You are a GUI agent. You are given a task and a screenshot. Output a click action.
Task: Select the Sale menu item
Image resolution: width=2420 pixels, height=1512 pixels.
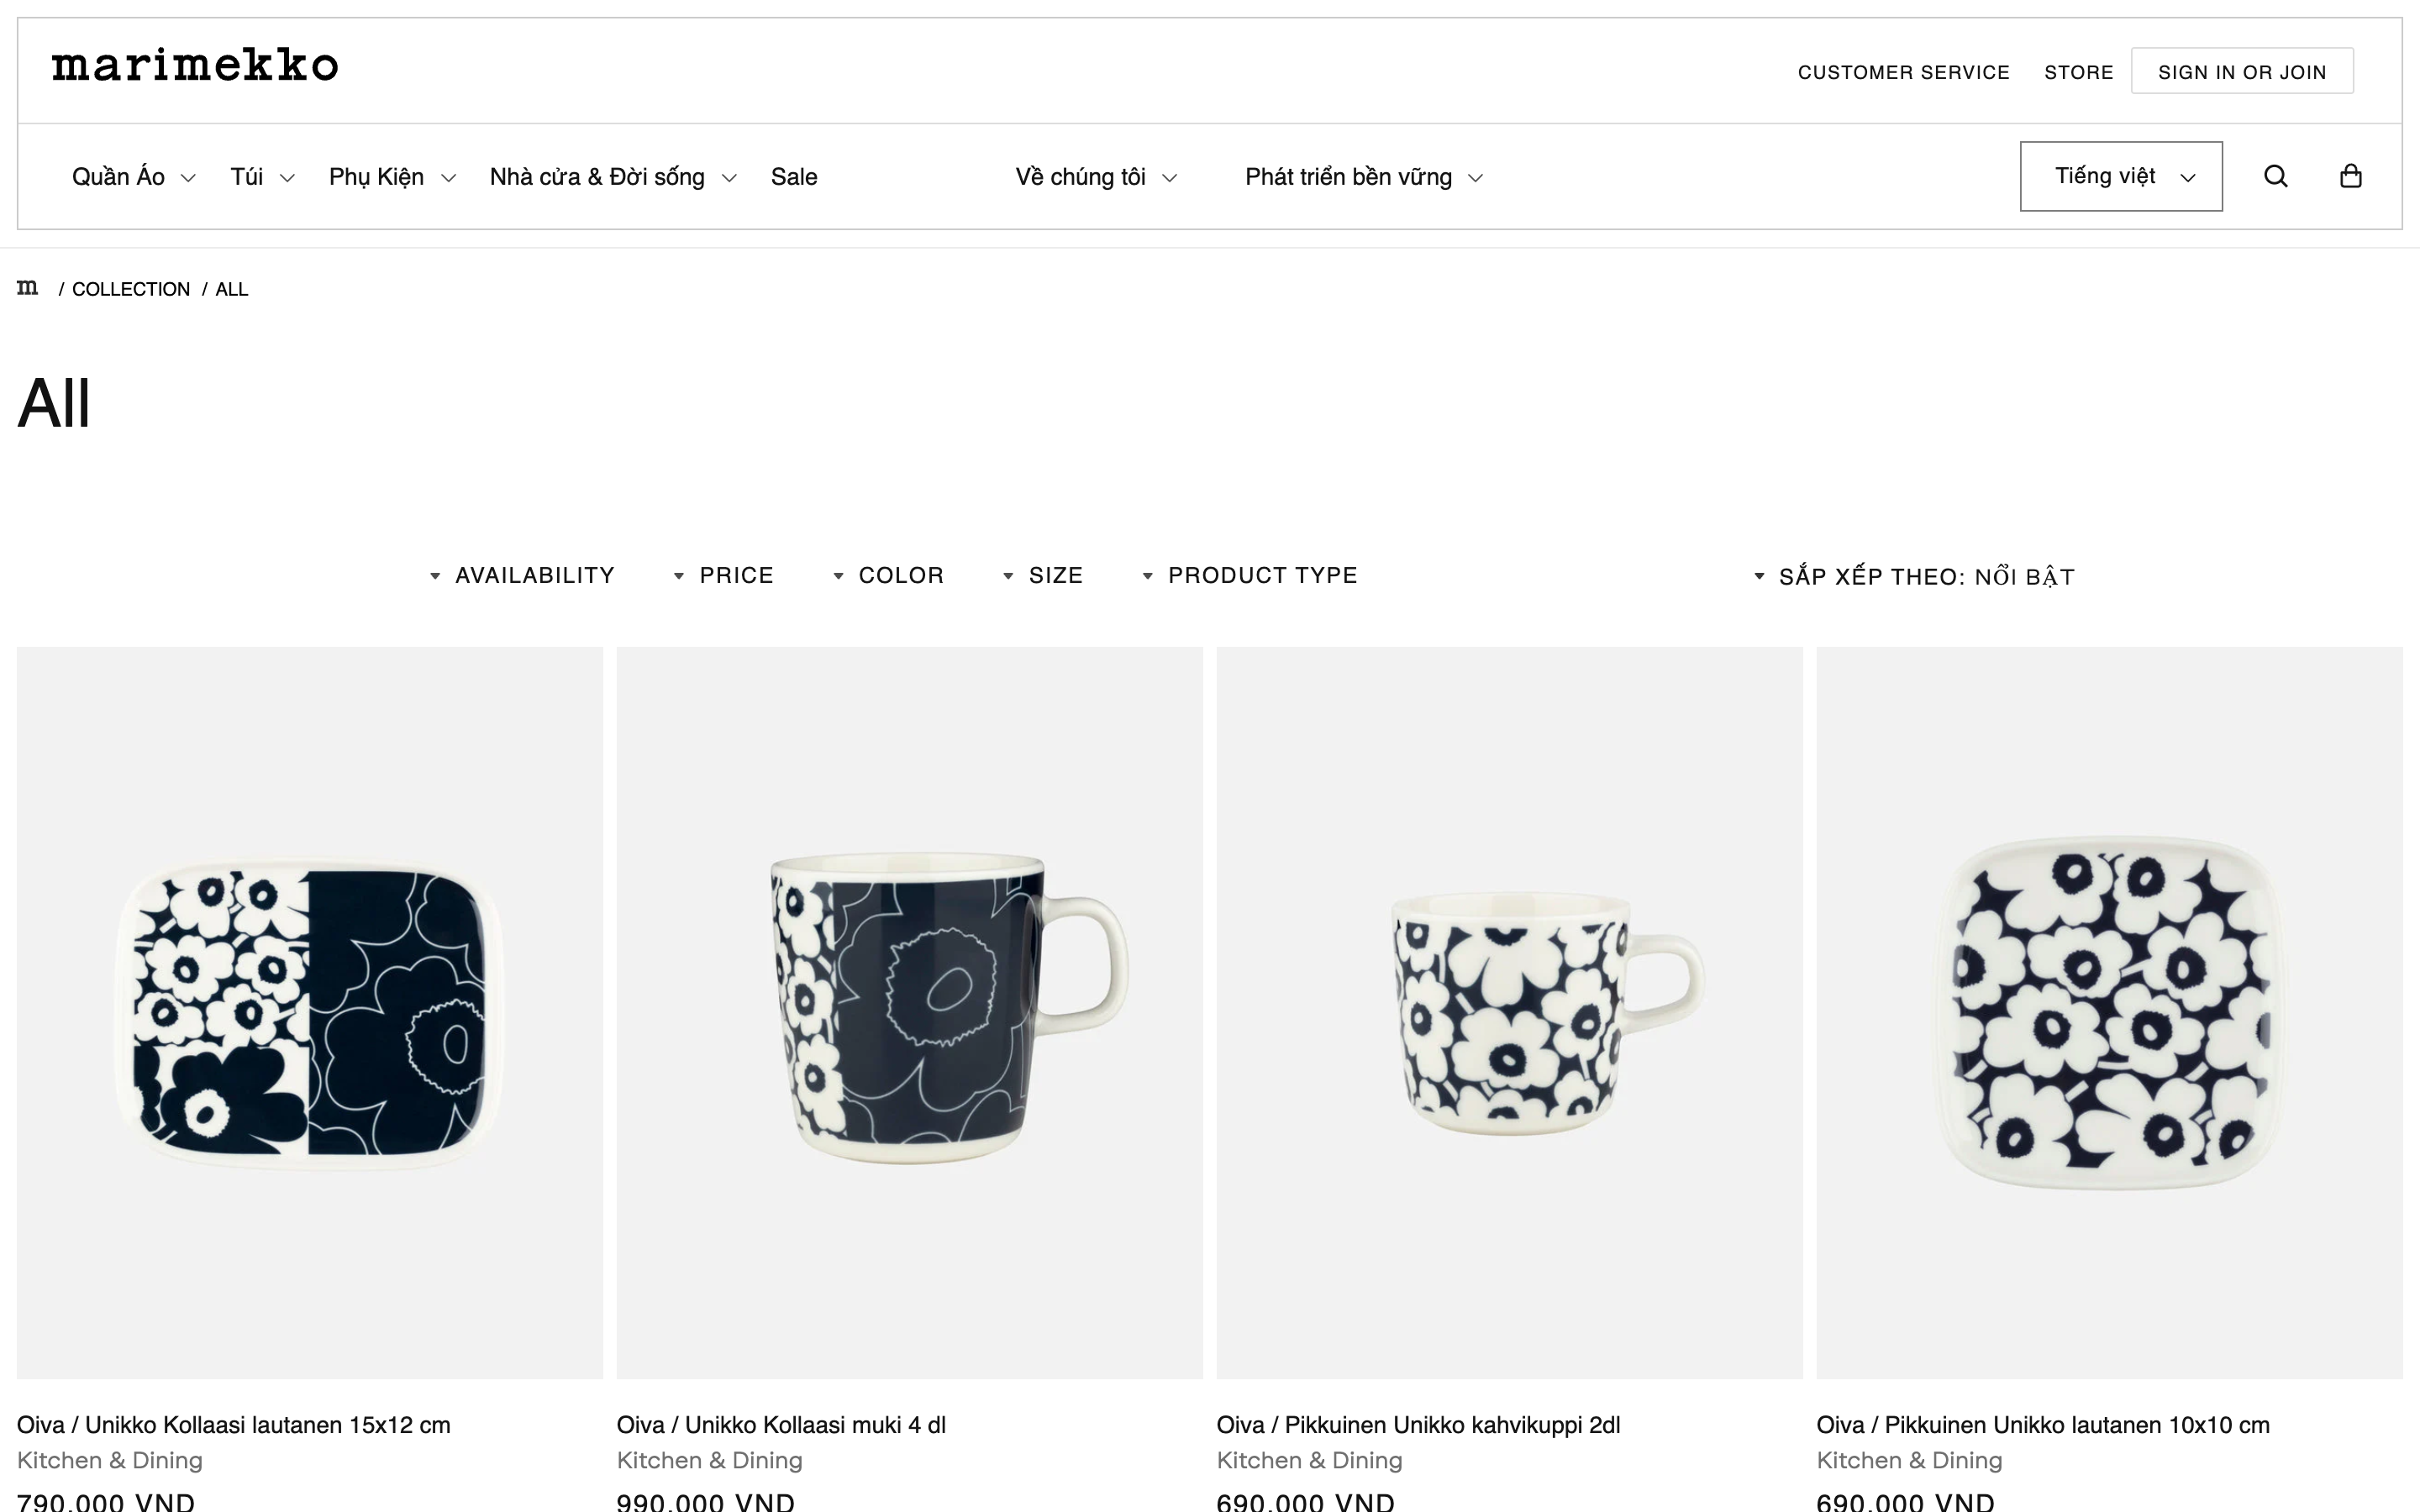(794, 176)
